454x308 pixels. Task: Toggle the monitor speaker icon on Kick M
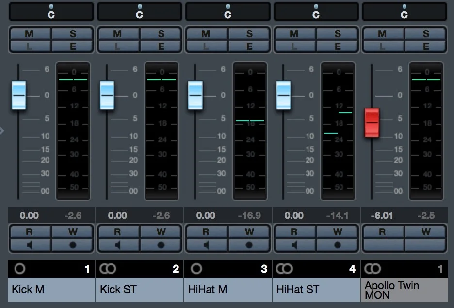pos(30,245)
